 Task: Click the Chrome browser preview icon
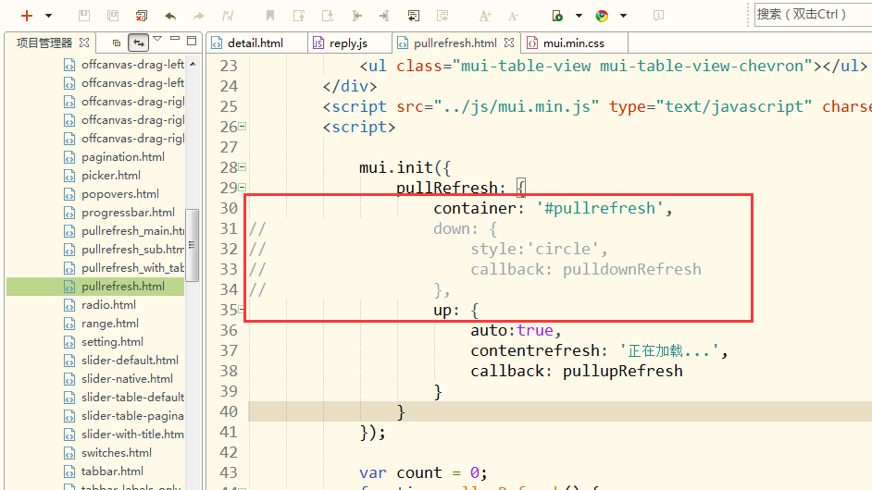click(602, 16)
